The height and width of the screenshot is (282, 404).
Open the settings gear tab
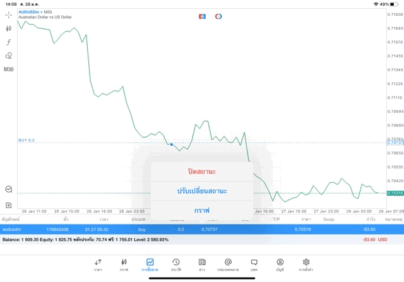pos(306,264)
